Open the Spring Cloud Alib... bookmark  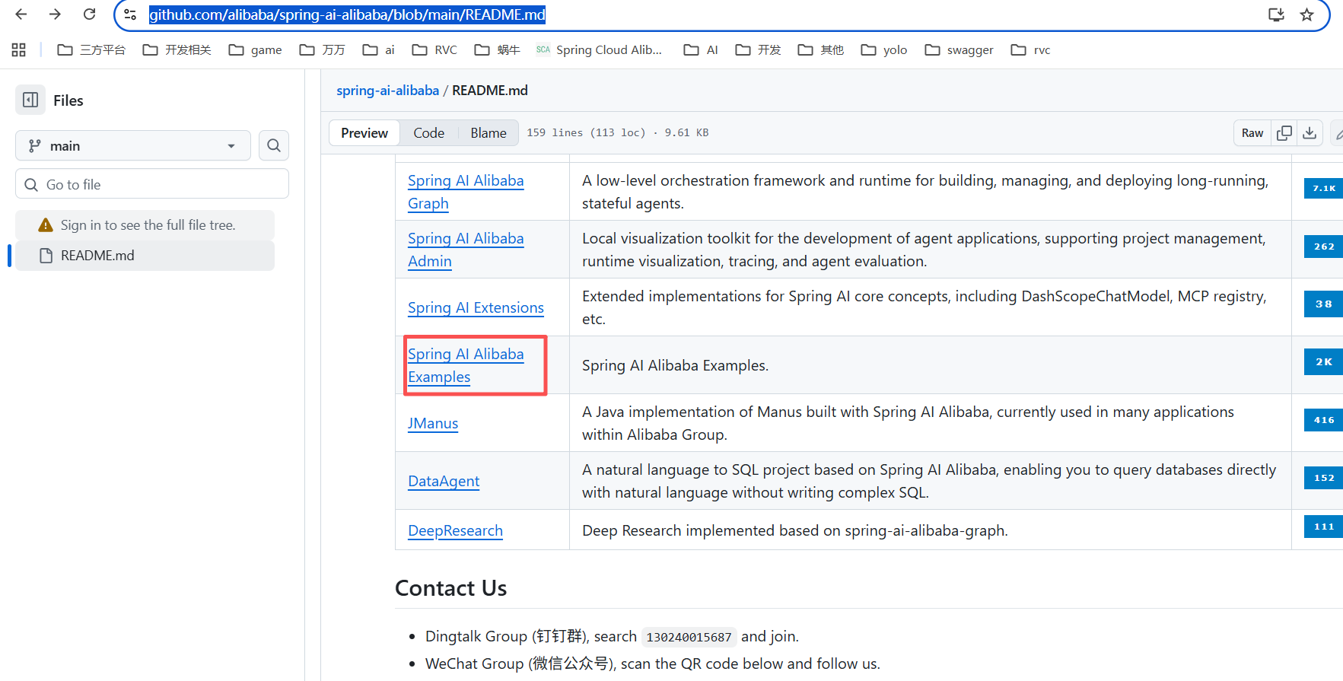pos(599,50)
